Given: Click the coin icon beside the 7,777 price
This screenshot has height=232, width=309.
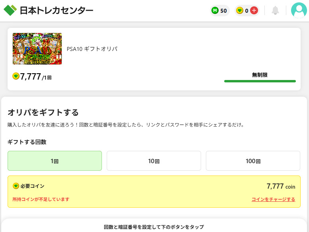Looking at the screenshot, I should tap(16, 76).
